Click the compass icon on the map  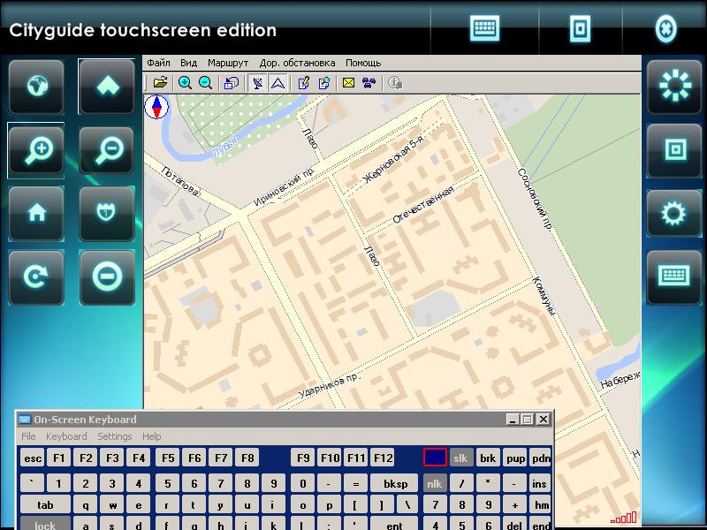click(156, 108)
